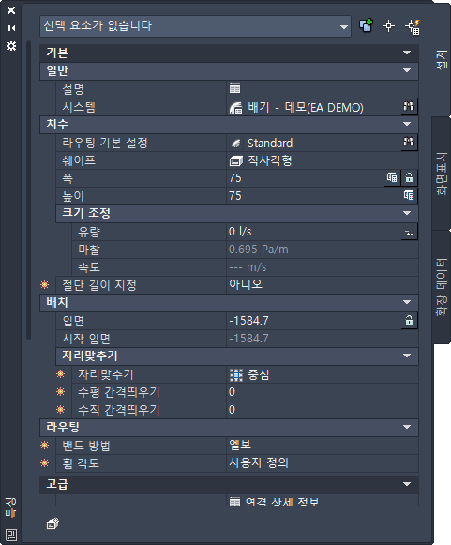Click the Quick Select icon in header
Image resolution: width=451 pixels, height=545 pixels.
click(x=413, y=27)
